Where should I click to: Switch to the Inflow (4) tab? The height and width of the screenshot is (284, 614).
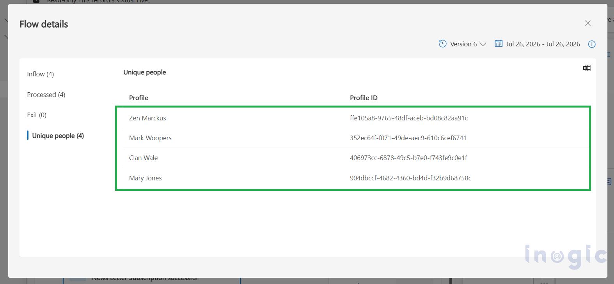point(41,74)
